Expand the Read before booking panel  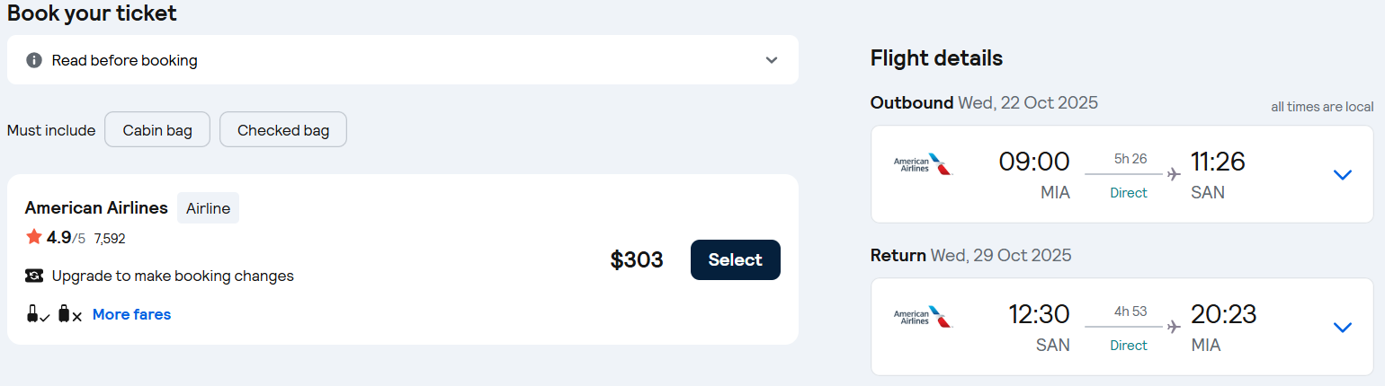771,60
